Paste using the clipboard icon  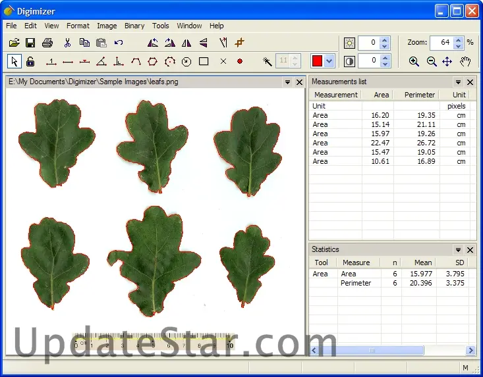point(101,42)
